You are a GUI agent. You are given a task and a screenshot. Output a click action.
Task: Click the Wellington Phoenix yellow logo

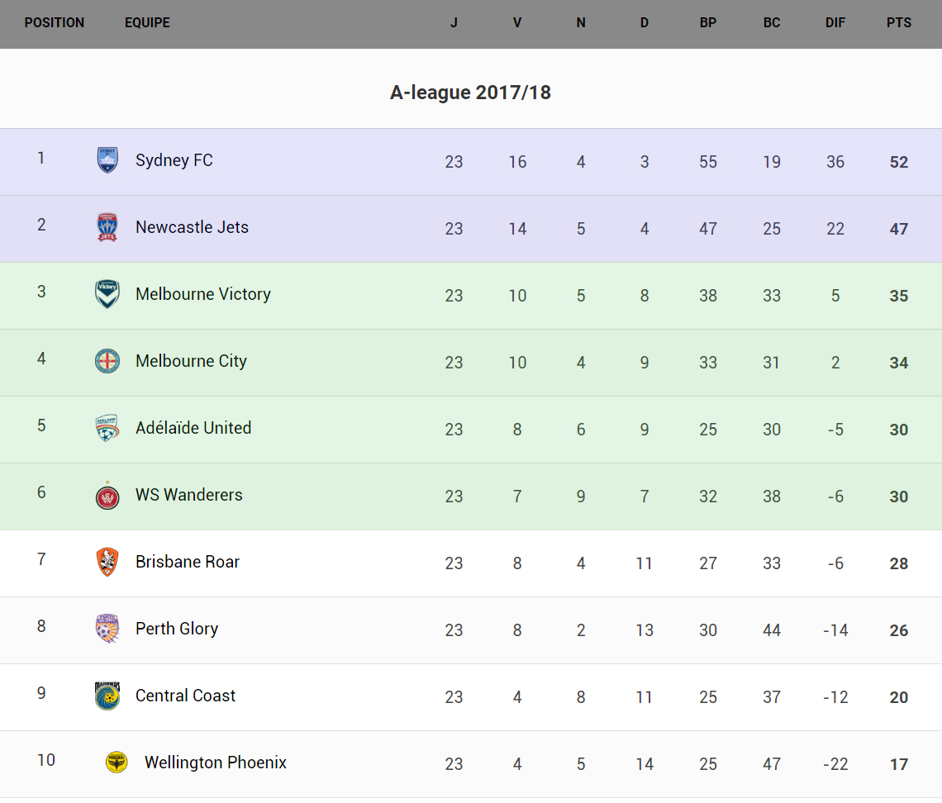[x=117, y=763]
